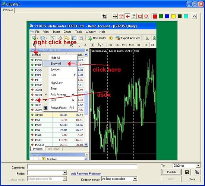The height and width of the screenshot is (186, 205).
Task: Choose Show All from context menu
Action: coord(60,64)
